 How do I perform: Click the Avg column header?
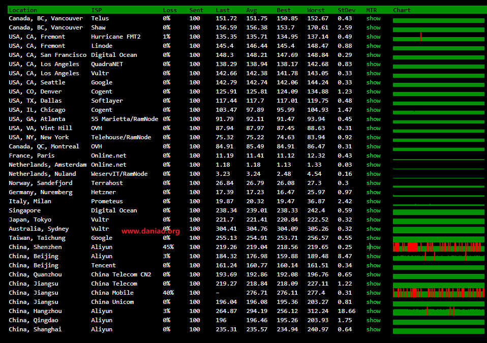point(252,10)
